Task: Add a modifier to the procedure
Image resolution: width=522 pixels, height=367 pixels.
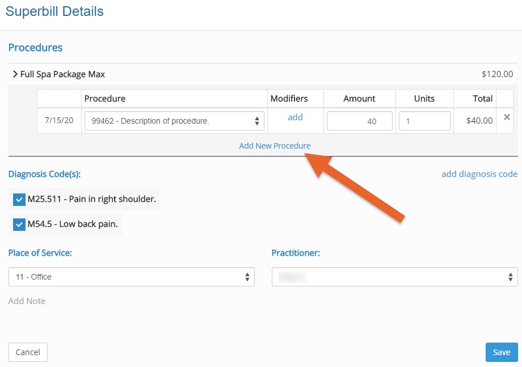Action: tap(295, 117)
